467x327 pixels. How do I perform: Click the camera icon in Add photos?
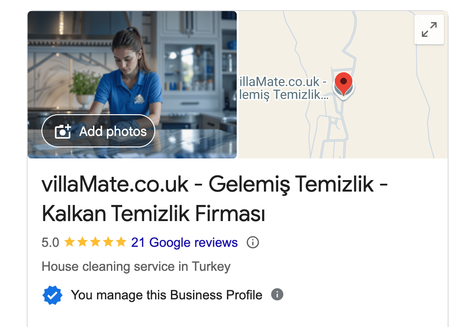[63, 131]
